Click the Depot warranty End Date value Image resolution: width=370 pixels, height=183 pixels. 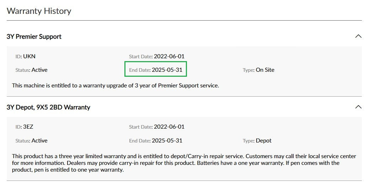pyautogui.click(x=167, y=141)
